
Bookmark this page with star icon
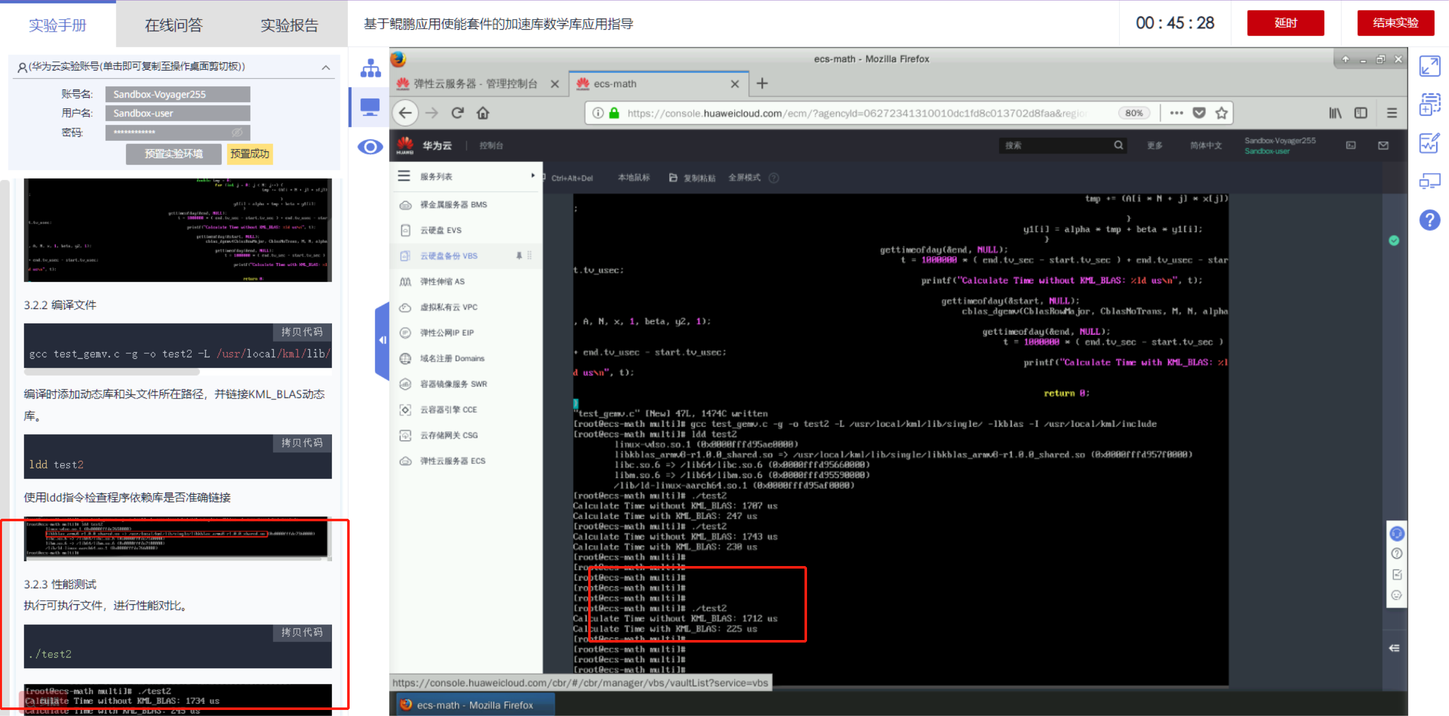pos(1221,113)
